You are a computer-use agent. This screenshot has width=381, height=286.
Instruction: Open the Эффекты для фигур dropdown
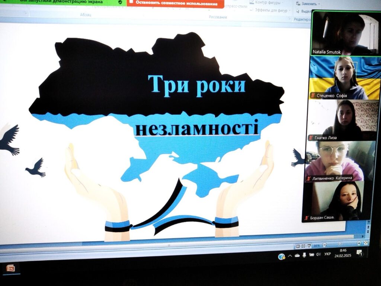tap(270, 10)
